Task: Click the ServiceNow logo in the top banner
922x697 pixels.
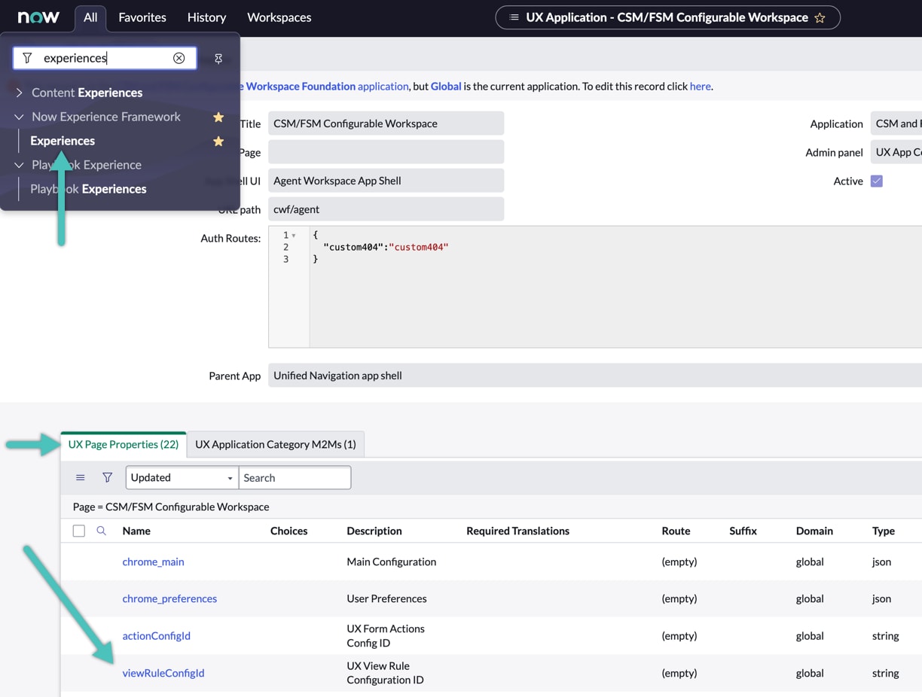Action: tap(38, 17)
